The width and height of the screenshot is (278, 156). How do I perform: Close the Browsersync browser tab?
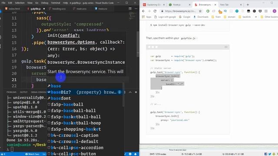215,5
